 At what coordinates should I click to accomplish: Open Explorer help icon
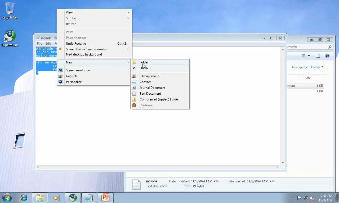point(327,56)
